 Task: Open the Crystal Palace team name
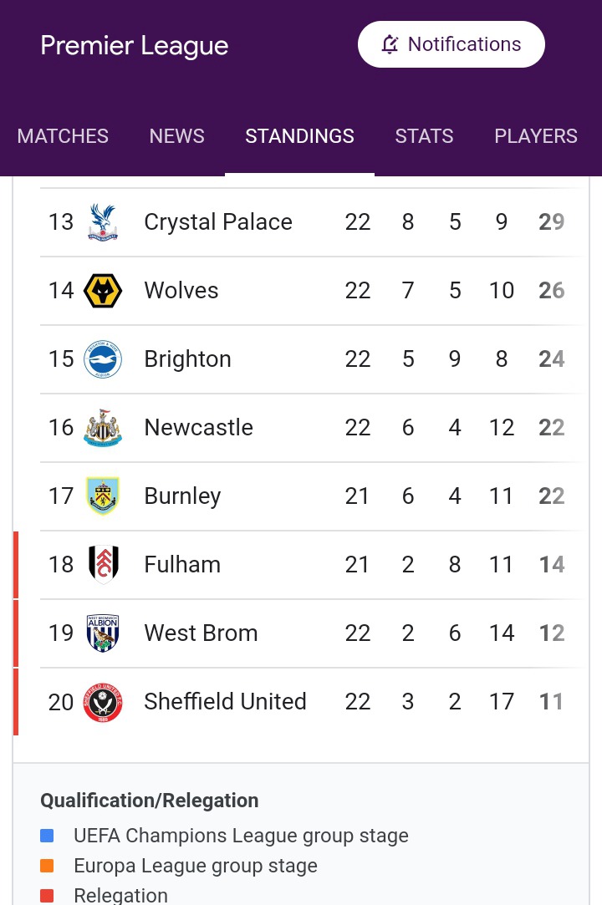point(218,222)
